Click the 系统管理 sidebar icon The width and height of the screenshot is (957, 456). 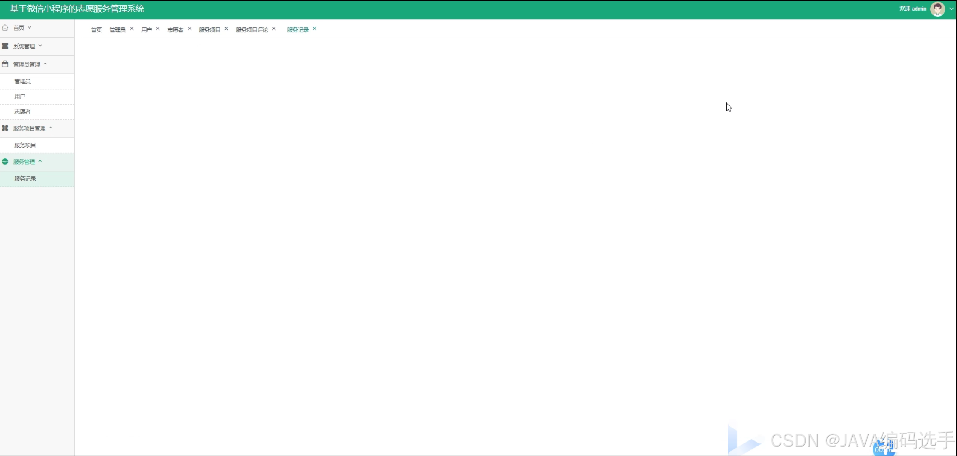click(x=5, y=46)
